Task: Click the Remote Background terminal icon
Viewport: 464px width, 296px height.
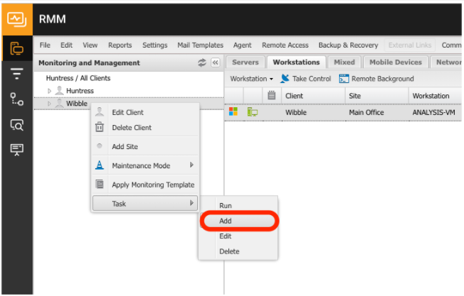Action: [x=344, y=79]
